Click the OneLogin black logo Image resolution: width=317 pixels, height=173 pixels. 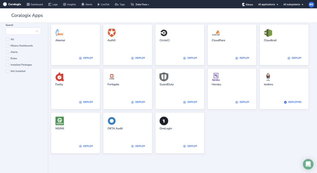click(x=164, y=121)
